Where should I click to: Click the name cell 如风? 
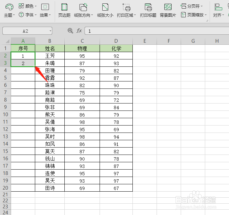coord(50,144)
